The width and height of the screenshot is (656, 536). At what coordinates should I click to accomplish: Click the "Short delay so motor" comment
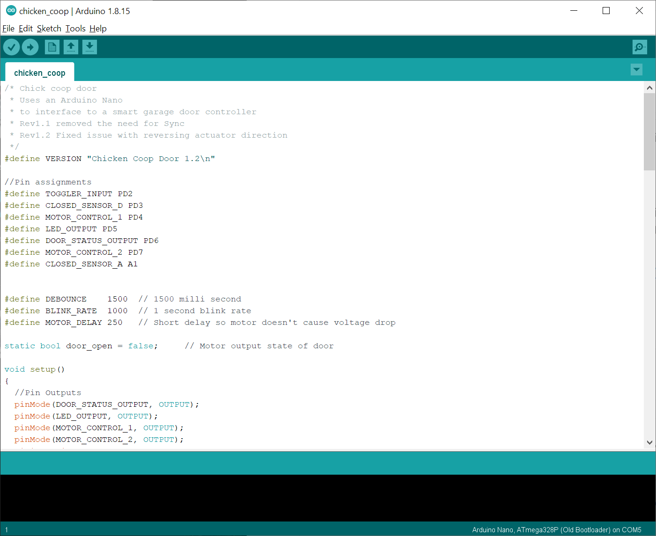(x=267, y=323)
